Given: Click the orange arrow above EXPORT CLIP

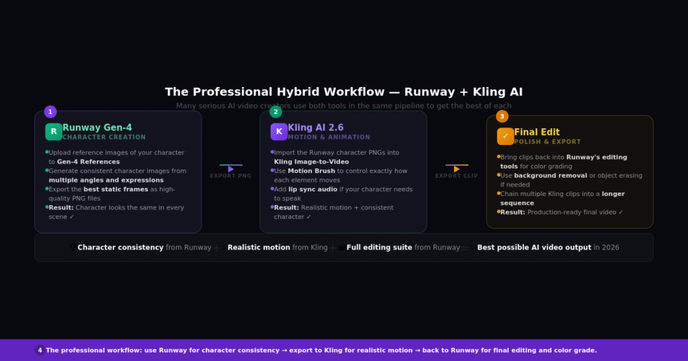Looking at the screenshot, I should coord(457,169).
